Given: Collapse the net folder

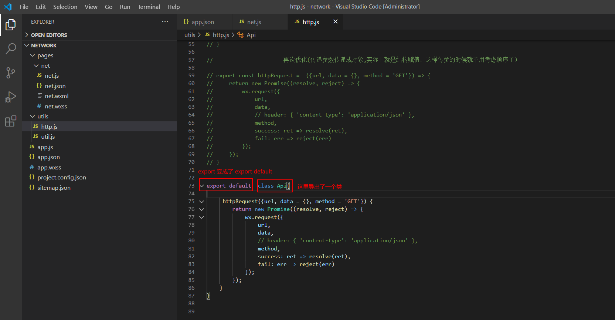Looking at the screenshot, I should coord(36,66).
